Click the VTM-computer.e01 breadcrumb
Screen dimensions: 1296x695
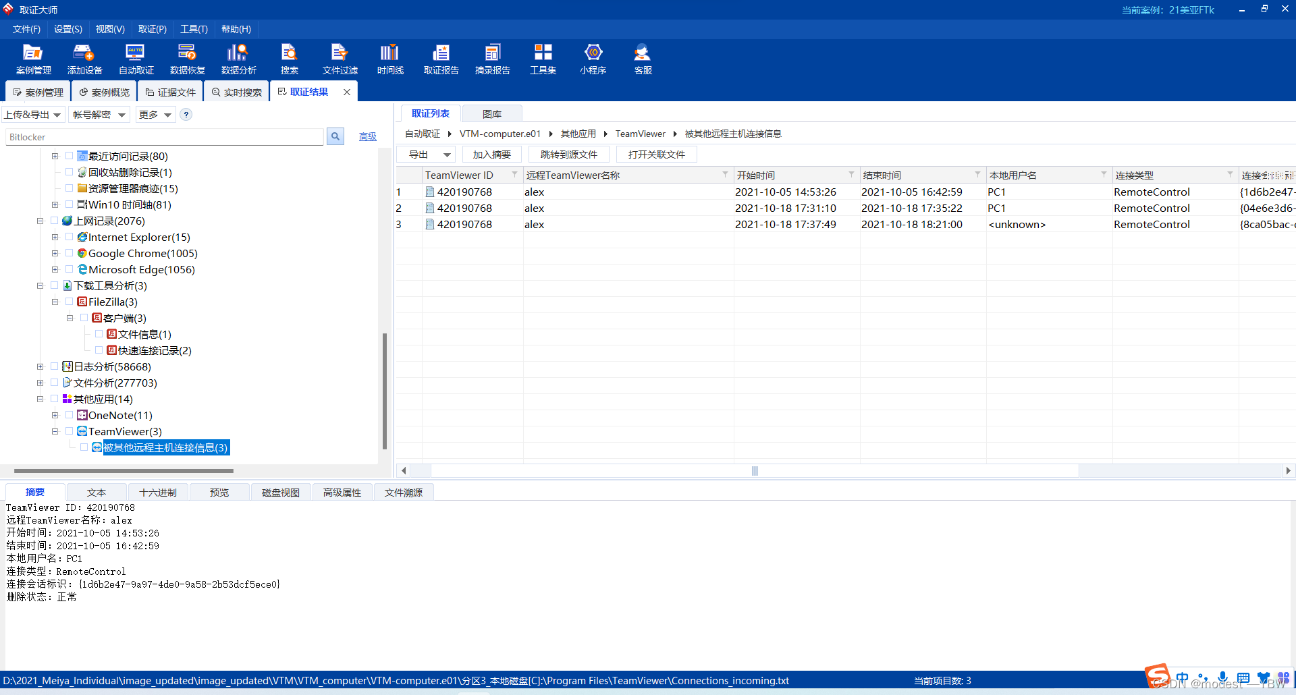pyautogui.click(x=500, y=134)
